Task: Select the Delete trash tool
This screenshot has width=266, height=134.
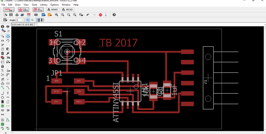Action: (x=3, y=53)
